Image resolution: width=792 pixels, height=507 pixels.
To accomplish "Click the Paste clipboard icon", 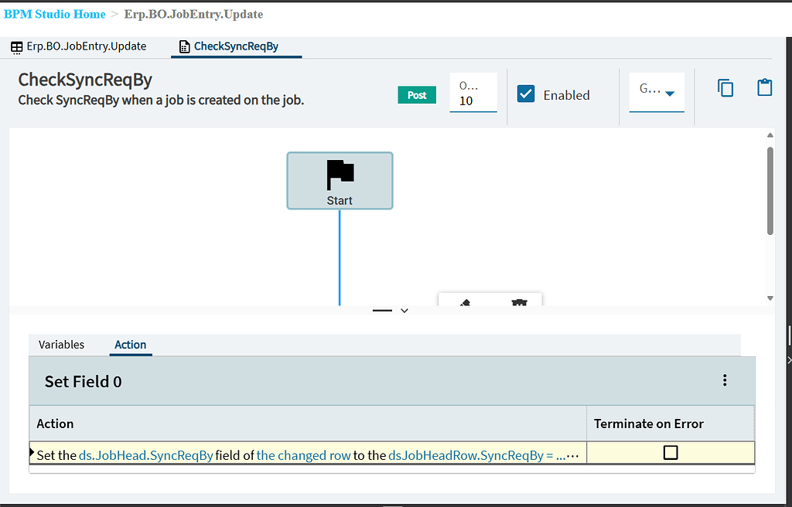I will (764, 88).
